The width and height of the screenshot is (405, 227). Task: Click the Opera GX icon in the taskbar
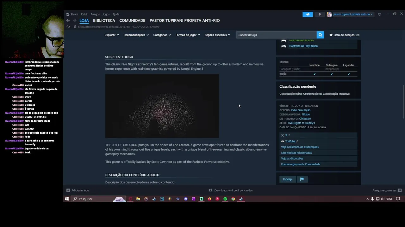click(130, 199)
